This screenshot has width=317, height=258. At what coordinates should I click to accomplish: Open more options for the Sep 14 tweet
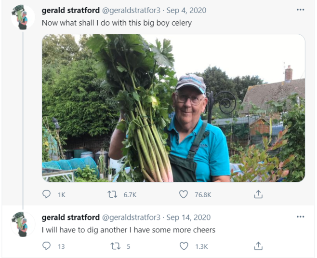301,217
